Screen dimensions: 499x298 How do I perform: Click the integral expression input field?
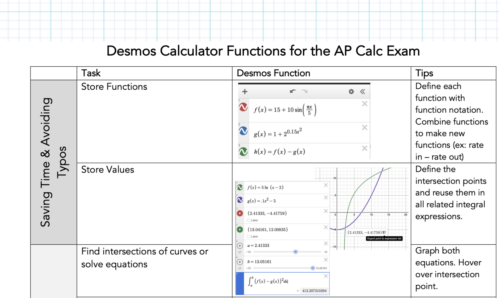[287, 283]
